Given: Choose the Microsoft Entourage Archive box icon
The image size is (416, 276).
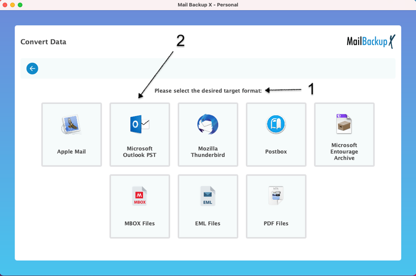Looking at the screenshot, I should point(344,124).
